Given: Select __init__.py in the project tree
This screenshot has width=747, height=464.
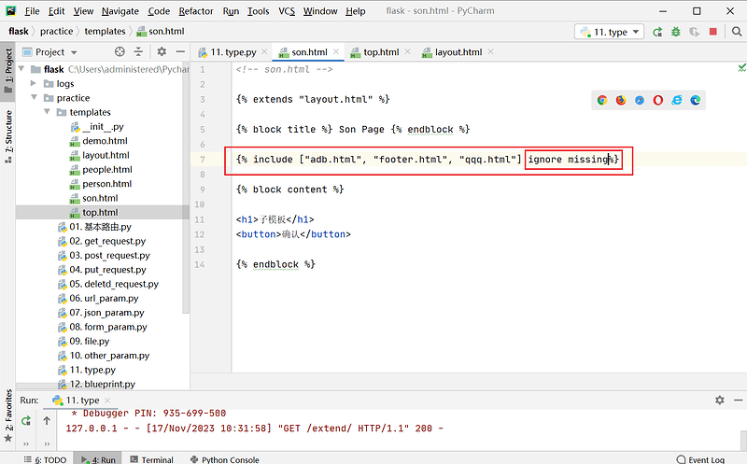Looking at the screenshot, I should tap(103, 127).
